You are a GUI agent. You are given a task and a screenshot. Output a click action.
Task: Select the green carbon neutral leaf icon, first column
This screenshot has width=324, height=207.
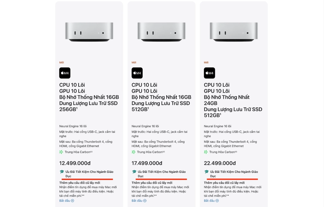[x=61, y=152]
